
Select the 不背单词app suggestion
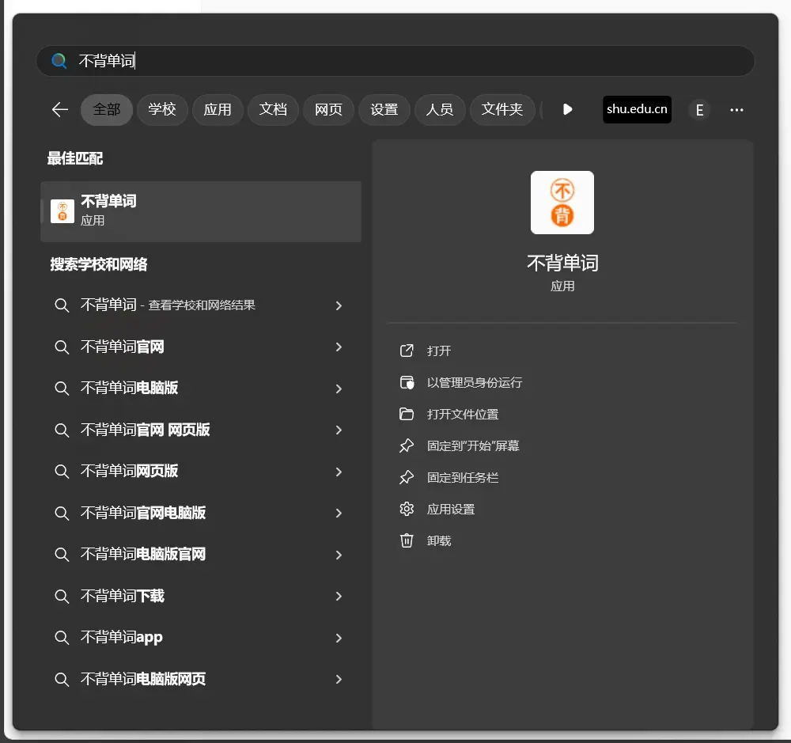(200, 638)
